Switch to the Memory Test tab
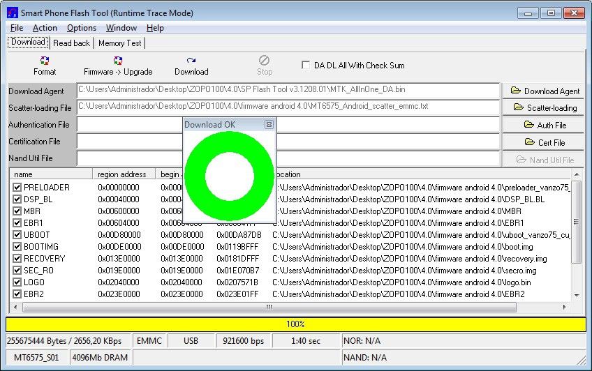The image size is (592, 371). coord(119,43)
